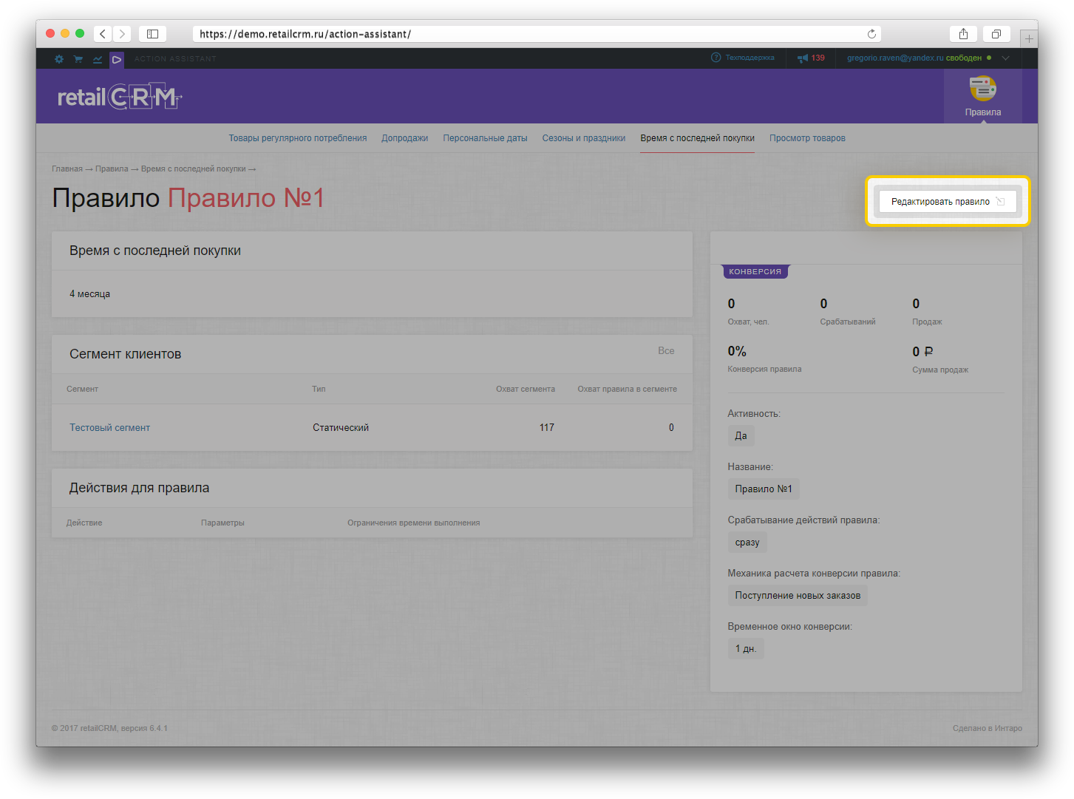
Task: Click the browser URL address field
Action: click(537, 34)
